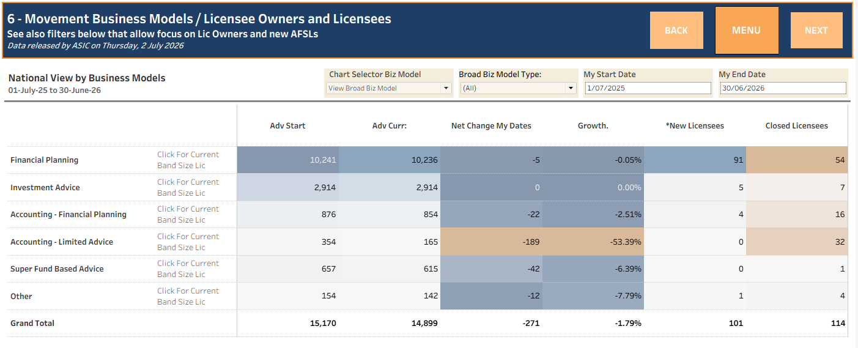Click band size link for Financial Planning
This screenshot has width=858, height=348.
tap(188, 160)
